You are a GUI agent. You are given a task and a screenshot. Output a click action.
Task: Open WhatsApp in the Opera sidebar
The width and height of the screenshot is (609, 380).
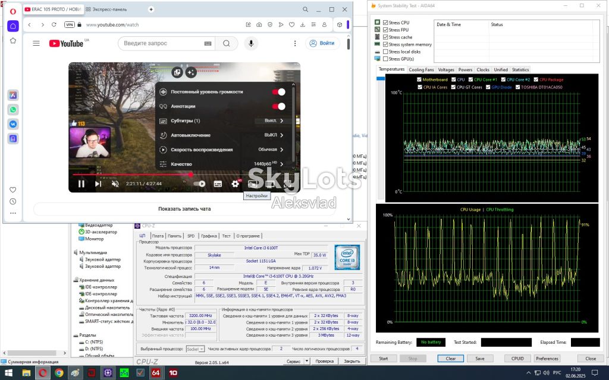pos(13,110)
